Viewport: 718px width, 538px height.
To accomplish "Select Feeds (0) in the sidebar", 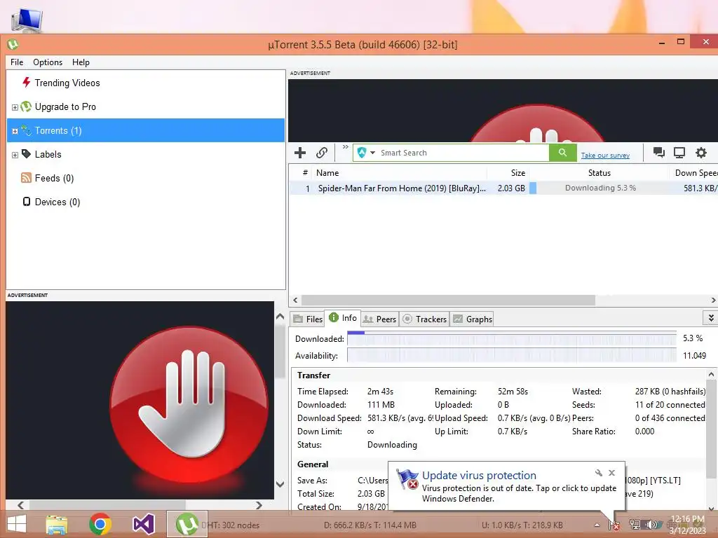I will tap(54, 178).
